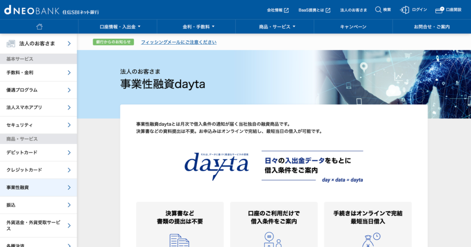Click the 事業性融資dayta page heading

[162, 84]
